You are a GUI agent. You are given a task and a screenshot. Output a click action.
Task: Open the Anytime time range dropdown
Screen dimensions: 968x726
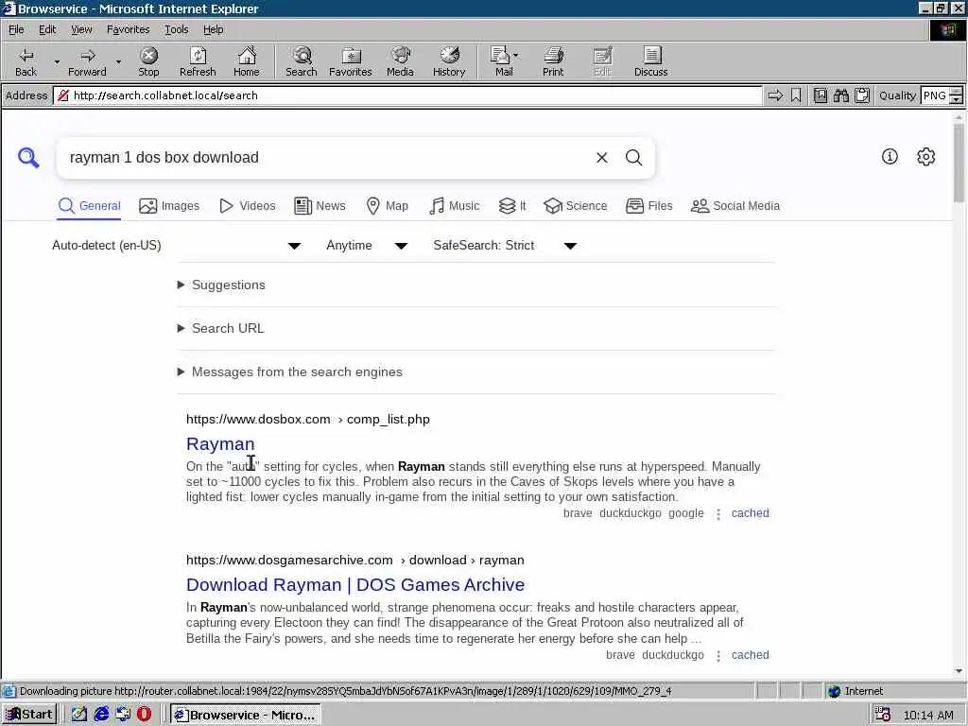pos(367,246)
